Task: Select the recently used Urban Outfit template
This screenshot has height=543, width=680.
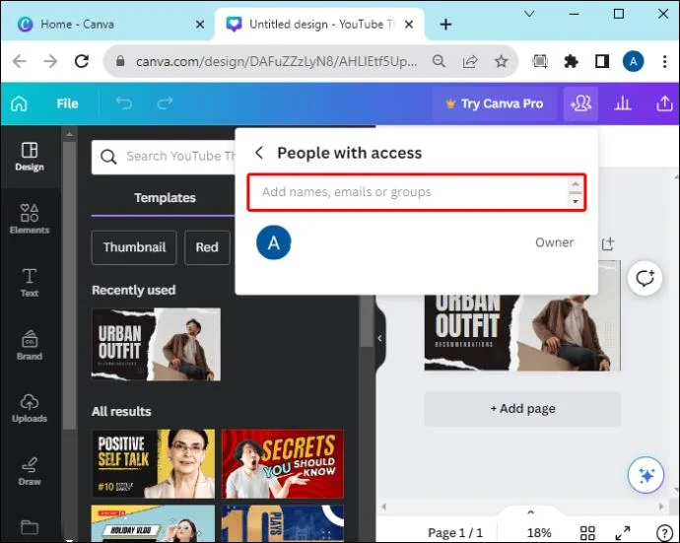Action: (x=156, y=344)
